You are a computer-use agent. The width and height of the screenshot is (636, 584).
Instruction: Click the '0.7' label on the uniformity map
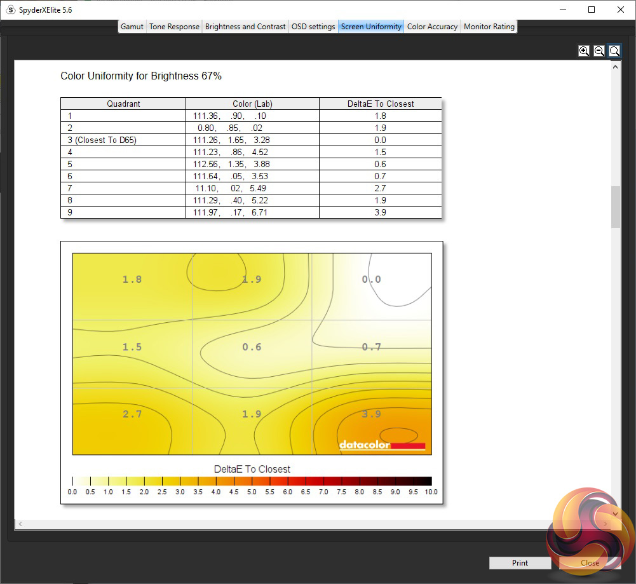click(x=372, y=347)
